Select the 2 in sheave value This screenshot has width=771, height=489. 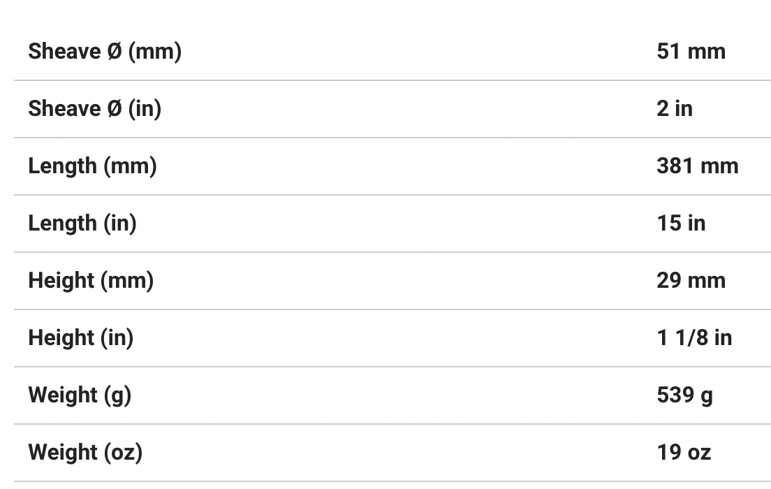675,109
